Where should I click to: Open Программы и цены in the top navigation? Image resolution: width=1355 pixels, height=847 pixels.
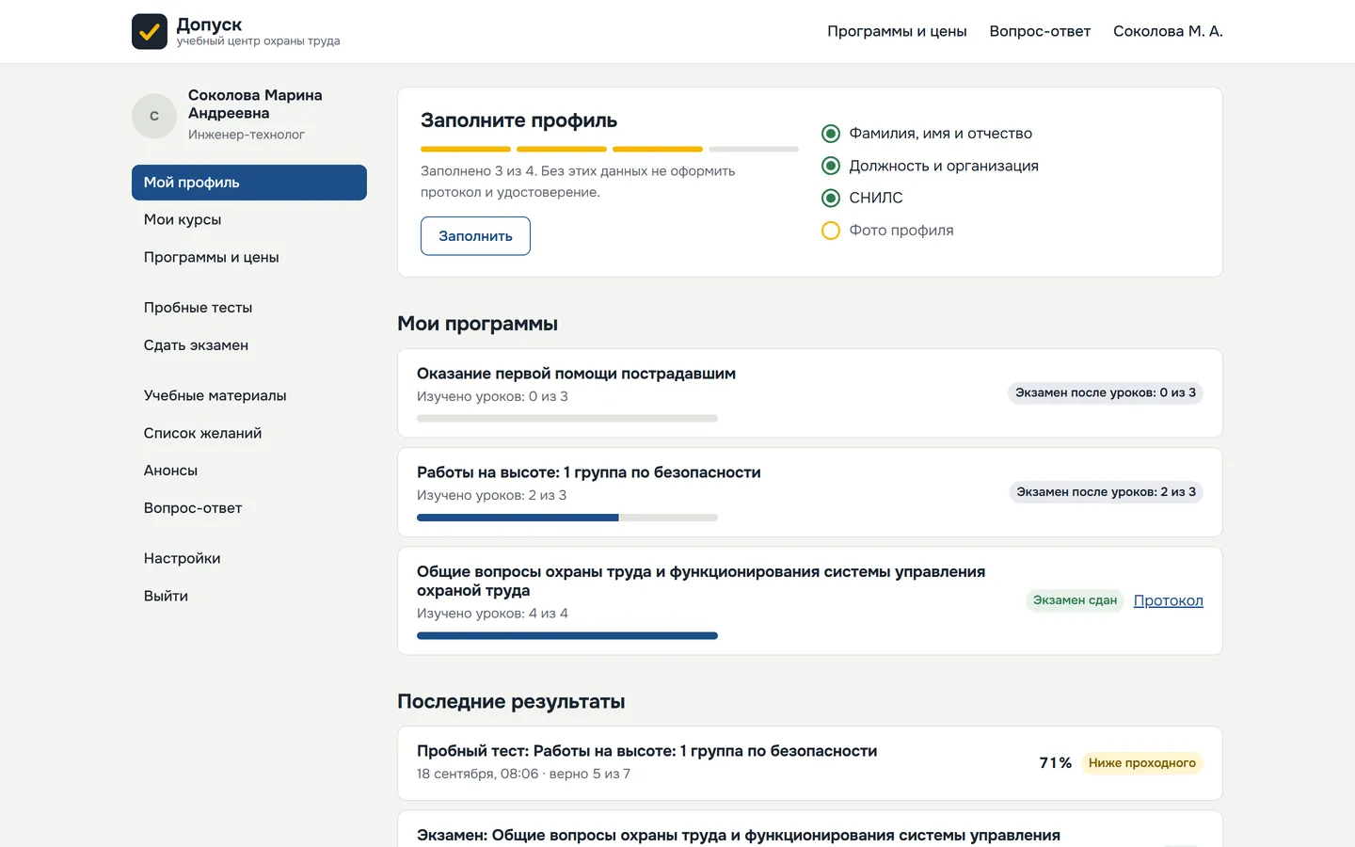[x=897, y=31]
